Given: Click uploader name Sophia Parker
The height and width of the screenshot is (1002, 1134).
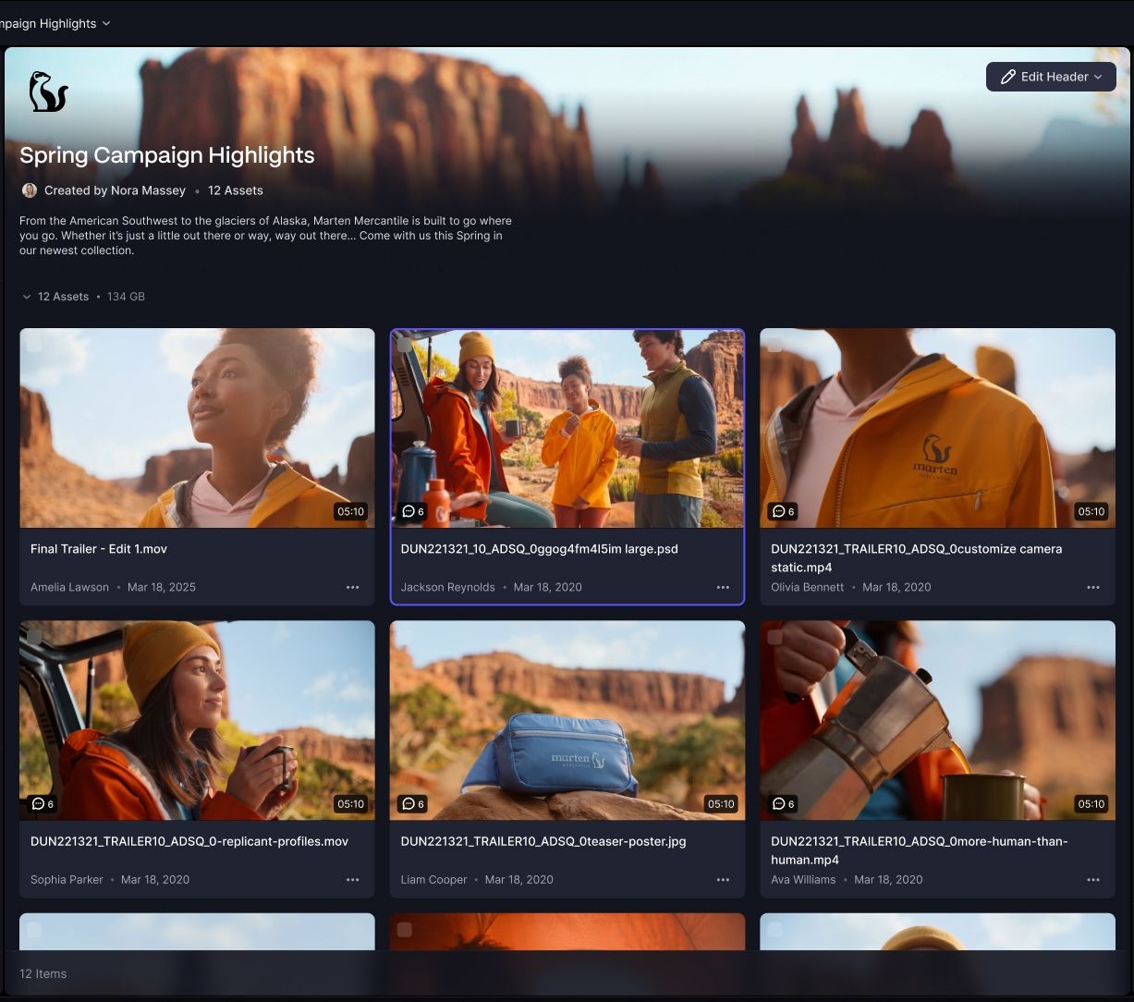Looking at the screenshot, I should [67, 880].
